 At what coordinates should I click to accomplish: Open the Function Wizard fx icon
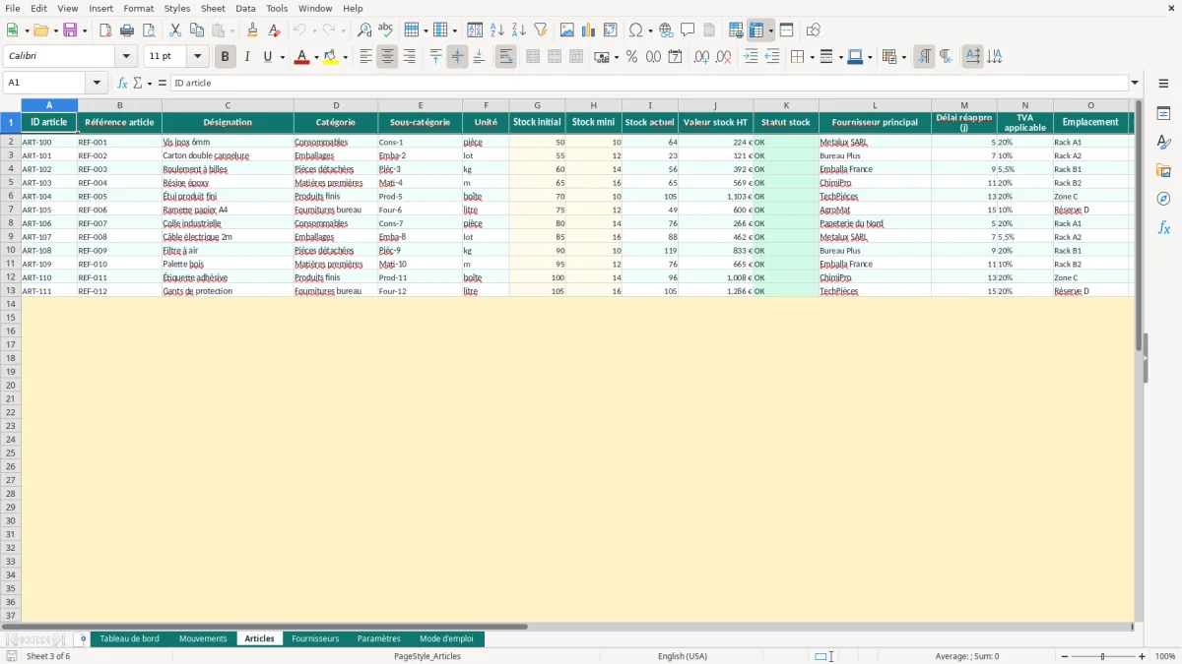coord(123,83)
